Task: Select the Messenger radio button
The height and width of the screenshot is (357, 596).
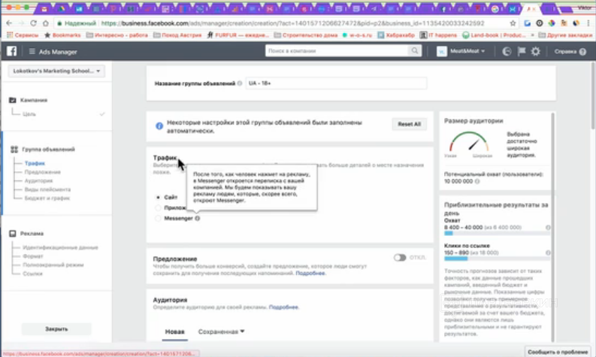Action: pos(158,218)
